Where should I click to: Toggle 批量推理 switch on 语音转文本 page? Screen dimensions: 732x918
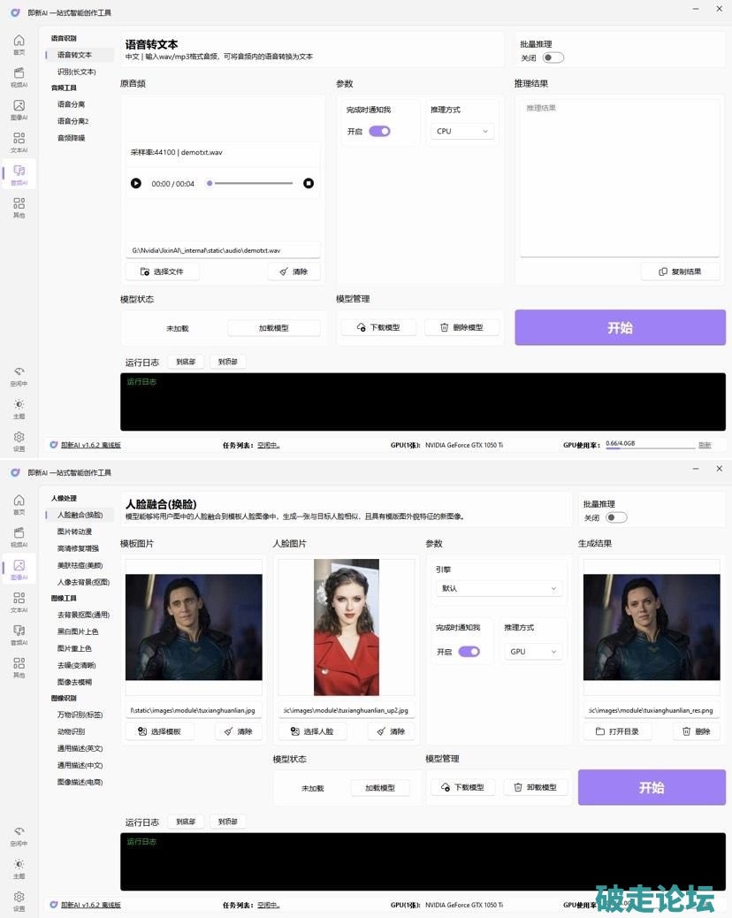point(553,57)
